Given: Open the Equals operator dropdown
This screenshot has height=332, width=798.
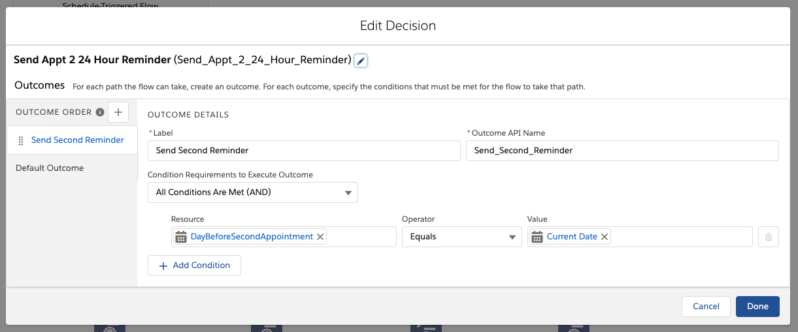Looking at the screenshot, I should click(462, 237).
